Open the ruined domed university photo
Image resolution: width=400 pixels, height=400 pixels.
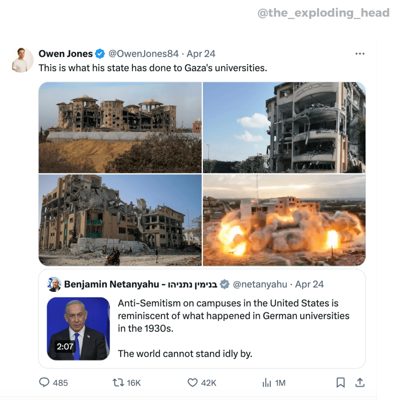click(120, 127)
